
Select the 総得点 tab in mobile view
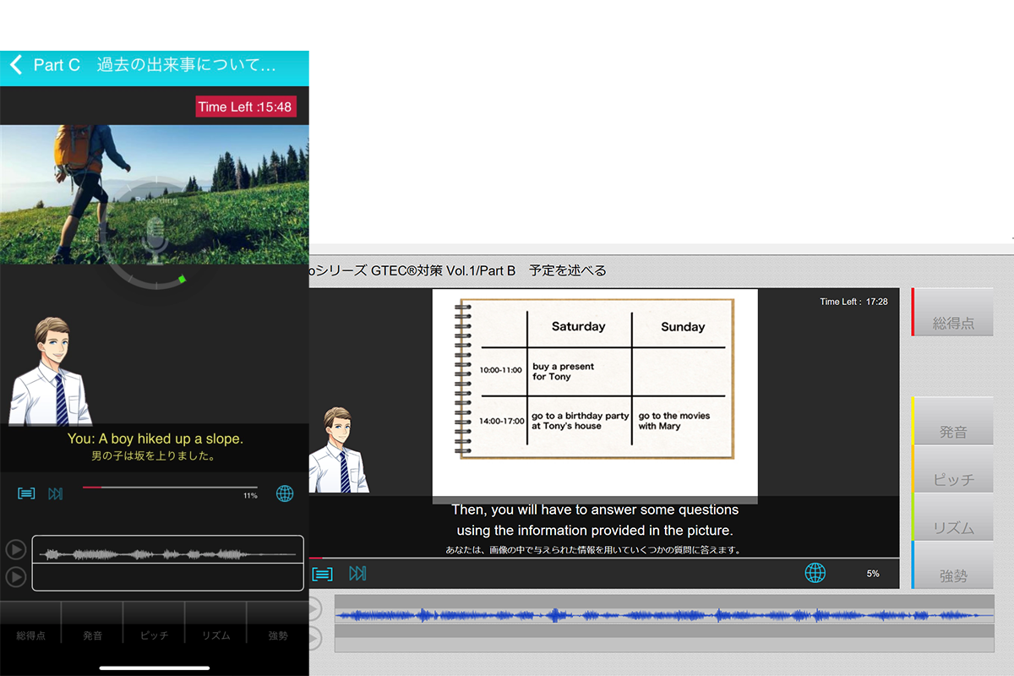[x=30, y=635]
